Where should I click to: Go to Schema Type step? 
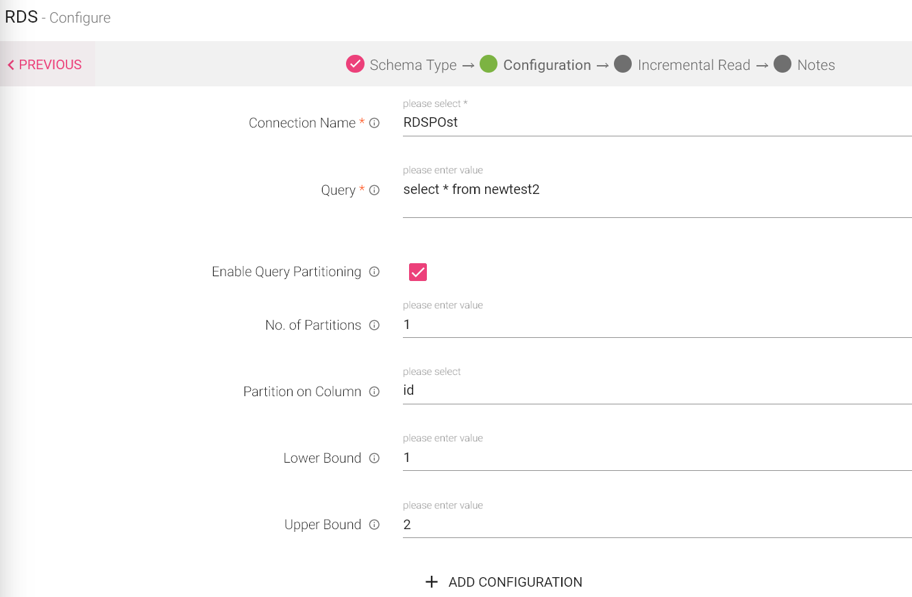click(401, 65)
